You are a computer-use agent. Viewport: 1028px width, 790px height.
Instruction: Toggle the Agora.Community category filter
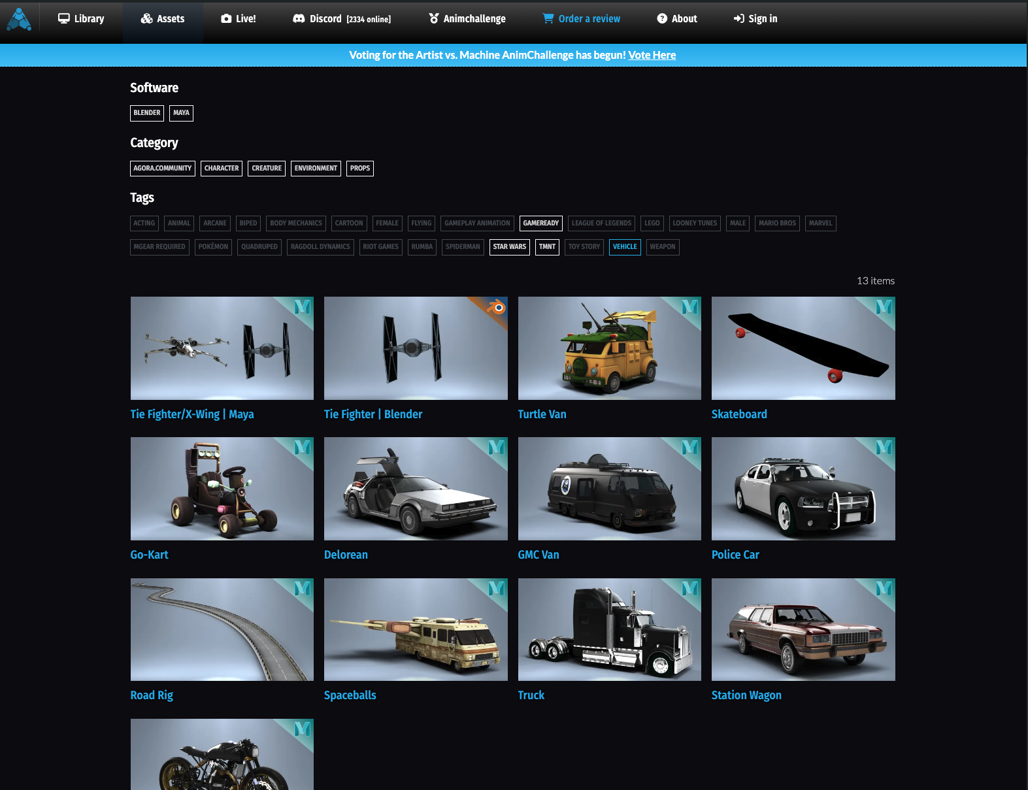(163, 169)
